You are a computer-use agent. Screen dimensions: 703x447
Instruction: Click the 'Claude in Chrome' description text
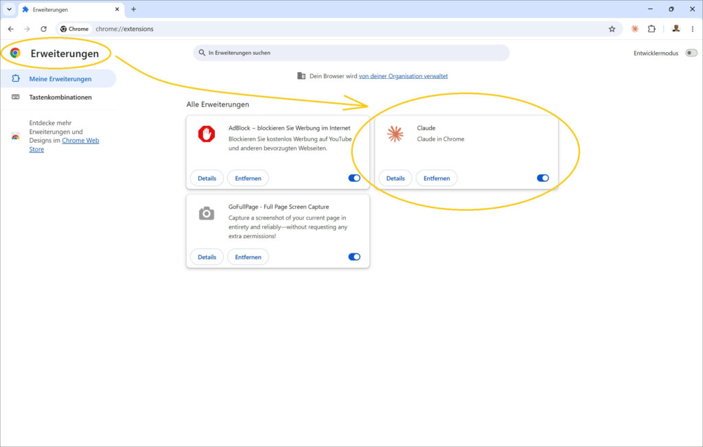pyautogui.click(x=440, y=139)
